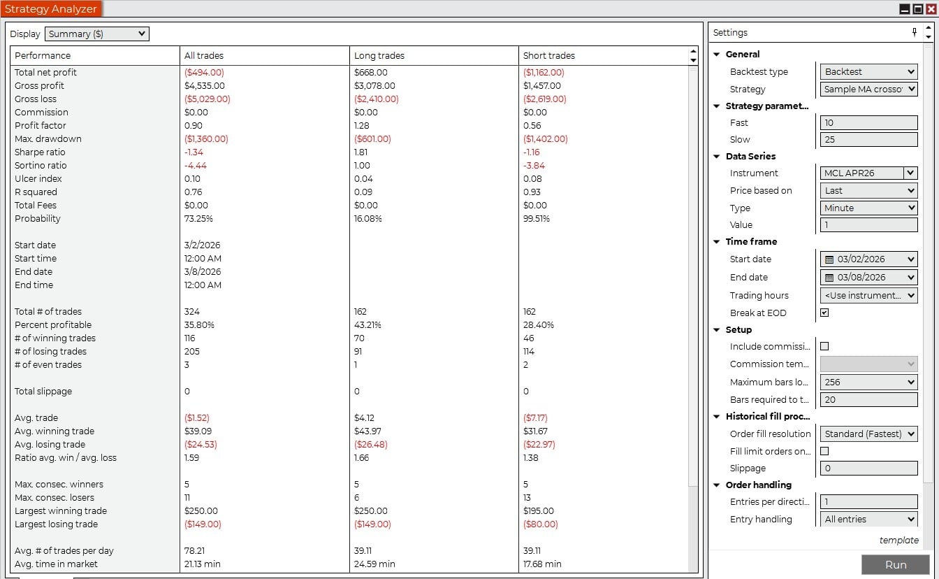This screenshot has width=939, height=579.
Task: Run the backtest
Action: click(x=896, y=564)
